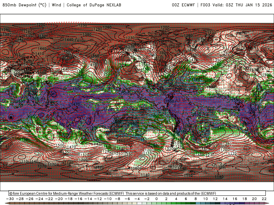Viewport: 274px width, 205px height.
Task: Click the '1080' contour label on the map
Action: tap(135, 168)
